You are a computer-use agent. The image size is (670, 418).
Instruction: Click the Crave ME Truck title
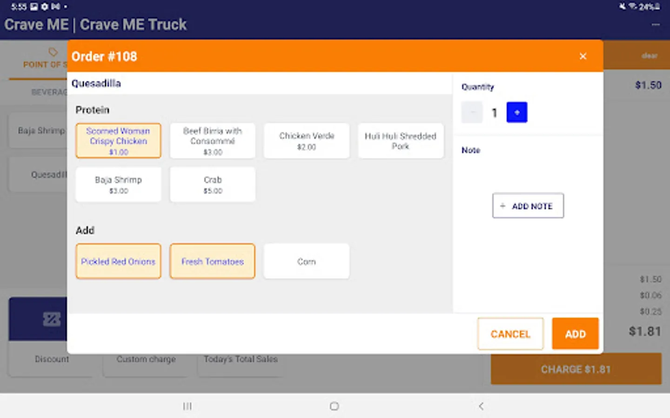click(x=96, y=25)
